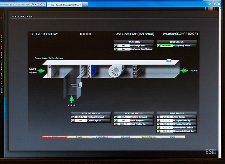
Task: Open a new browser tab
Action: pyautogui.click(x=85, y=5)
